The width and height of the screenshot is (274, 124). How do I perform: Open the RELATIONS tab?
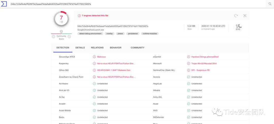[x=97, y=48]
